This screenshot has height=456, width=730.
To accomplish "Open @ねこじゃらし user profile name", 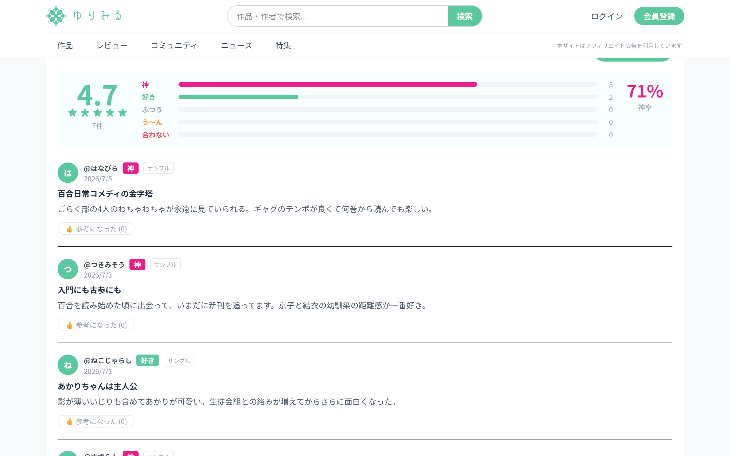I will (108, 361).
